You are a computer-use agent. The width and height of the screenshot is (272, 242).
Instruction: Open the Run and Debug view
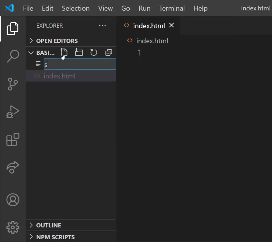click(13, 112)
